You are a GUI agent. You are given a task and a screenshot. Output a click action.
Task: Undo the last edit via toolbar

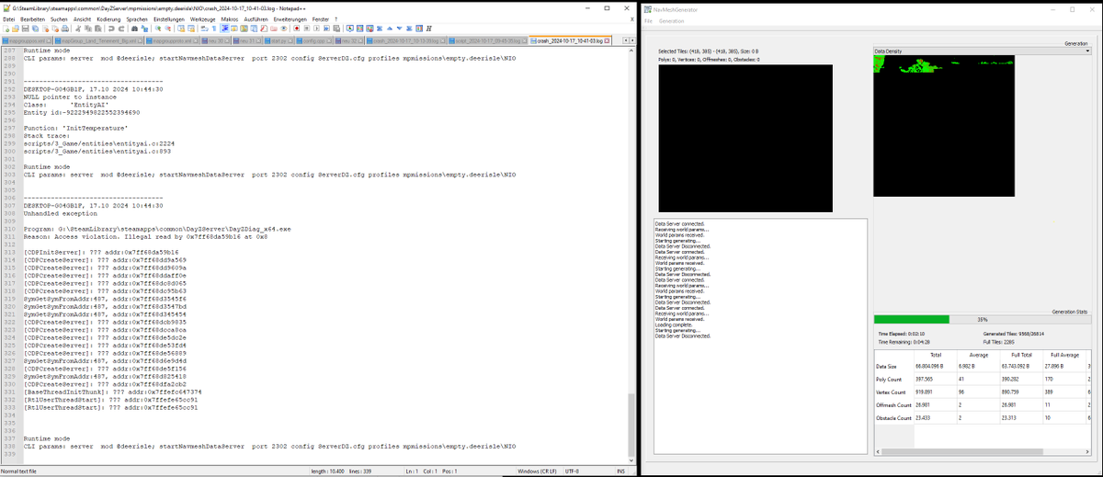[x=110, y=28]
